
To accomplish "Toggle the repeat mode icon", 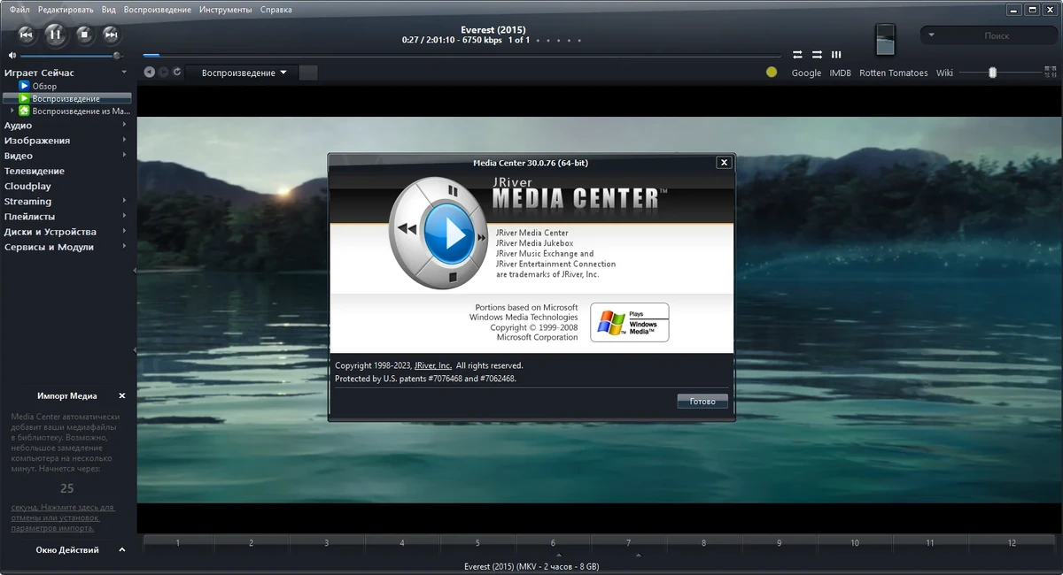I will click(797, 55).
